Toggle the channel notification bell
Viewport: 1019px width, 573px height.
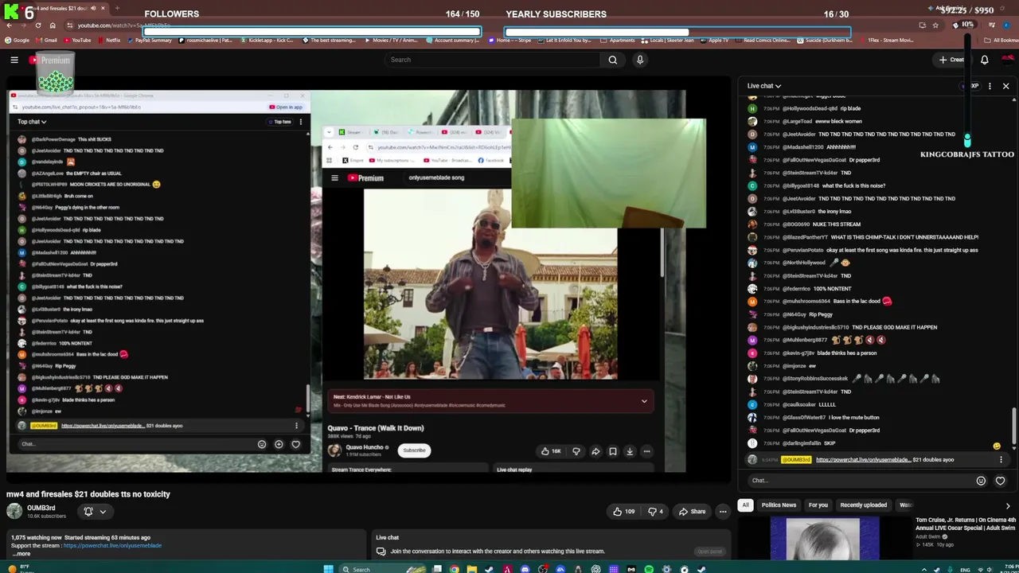[x=88, y=512]
